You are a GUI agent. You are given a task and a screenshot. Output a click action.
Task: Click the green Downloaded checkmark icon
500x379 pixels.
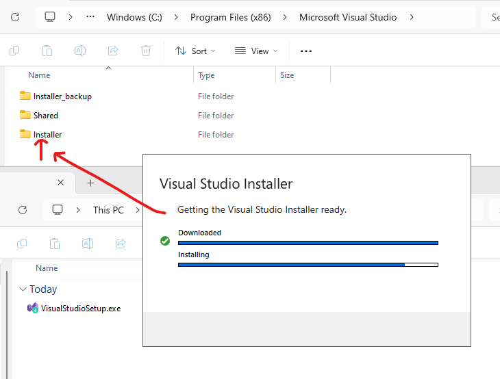coord(165,241)
